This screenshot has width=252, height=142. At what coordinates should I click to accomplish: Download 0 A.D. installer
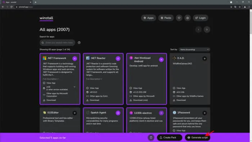point(179,100)
